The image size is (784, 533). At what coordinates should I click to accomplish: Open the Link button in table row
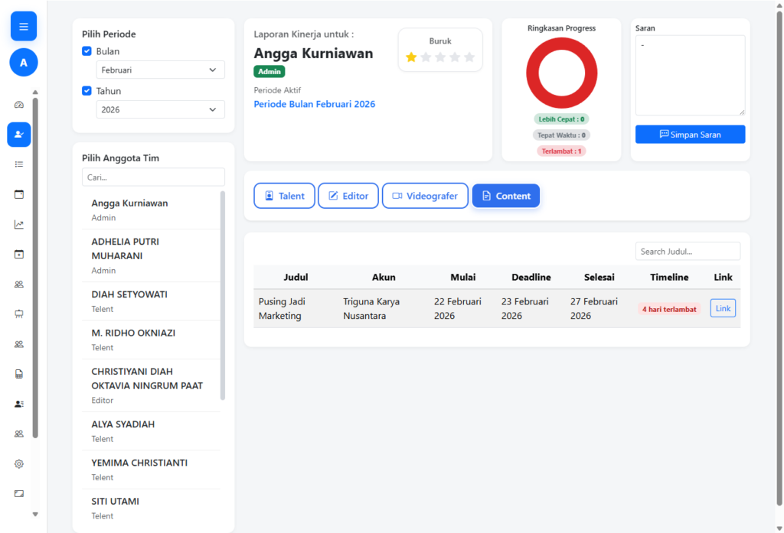point(723,308)
